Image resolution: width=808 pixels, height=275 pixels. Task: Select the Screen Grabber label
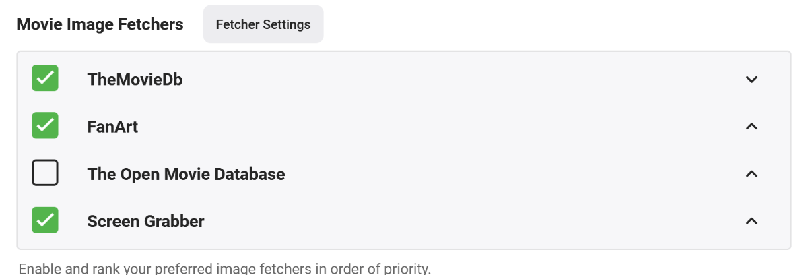pos(145,221)
